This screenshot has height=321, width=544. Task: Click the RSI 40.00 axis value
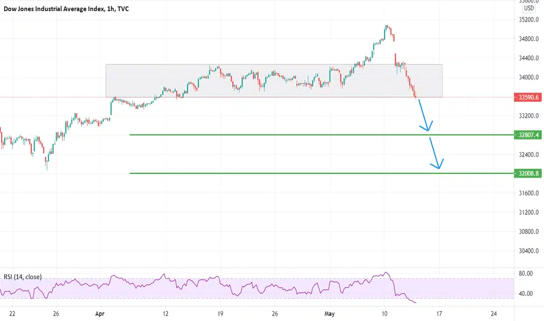point(525,294)
